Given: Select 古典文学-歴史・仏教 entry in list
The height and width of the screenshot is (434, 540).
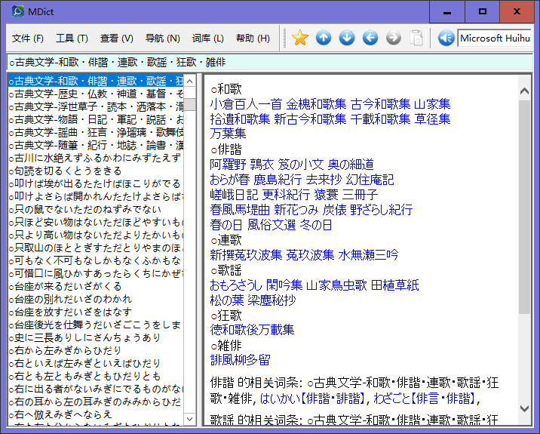Looking at the screenshot, I should click(96, 94).
